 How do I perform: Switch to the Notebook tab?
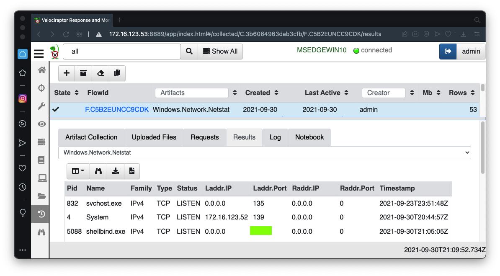click(x=309, y=137)
